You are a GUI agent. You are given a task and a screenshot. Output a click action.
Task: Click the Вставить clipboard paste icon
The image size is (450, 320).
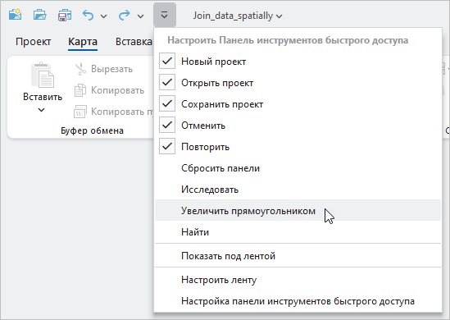coord(43,75)
